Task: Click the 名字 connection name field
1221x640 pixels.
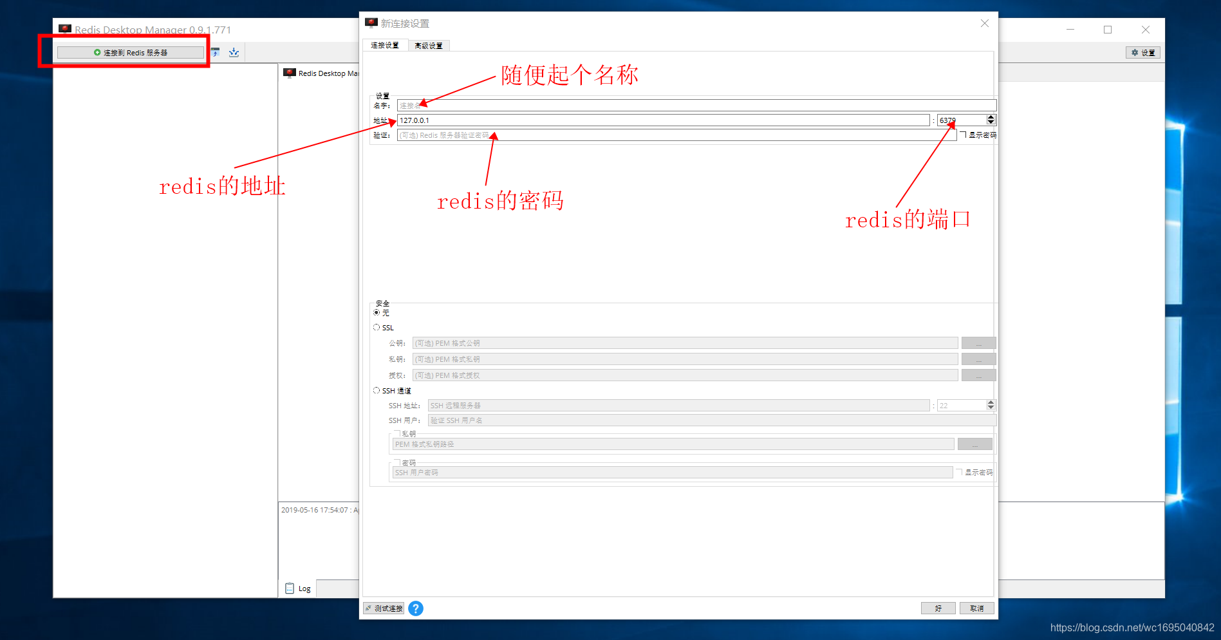Action: point(696,105)
